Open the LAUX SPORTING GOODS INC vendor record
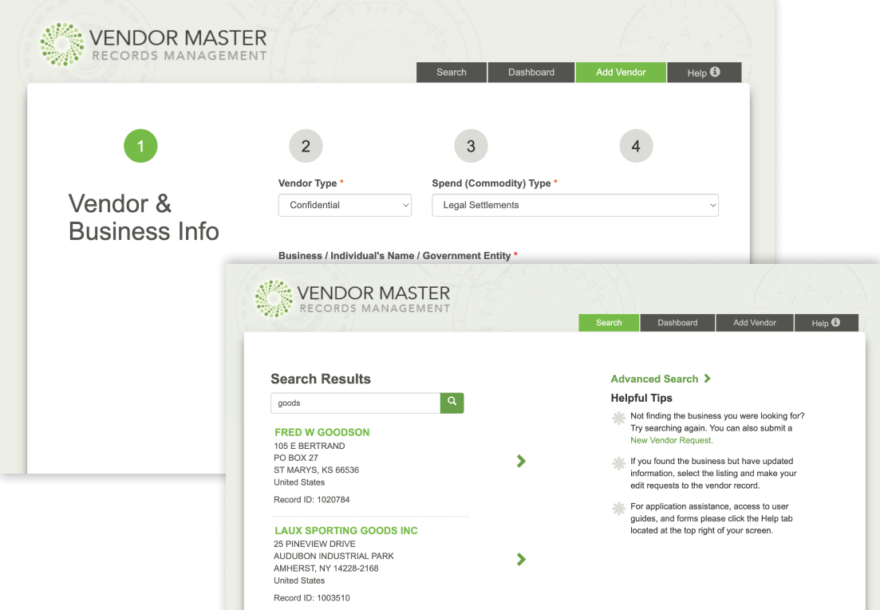This screenshot has height=610, width=880. (x=345, y=530)
